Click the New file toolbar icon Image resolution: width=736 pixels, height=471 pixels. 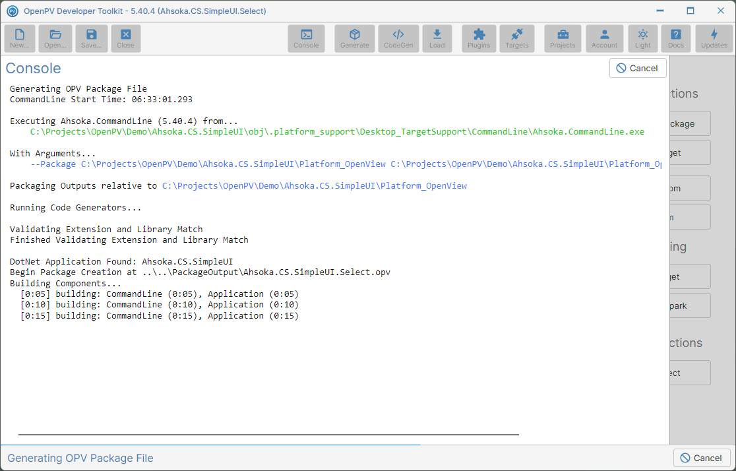click(x=20, y=38)
